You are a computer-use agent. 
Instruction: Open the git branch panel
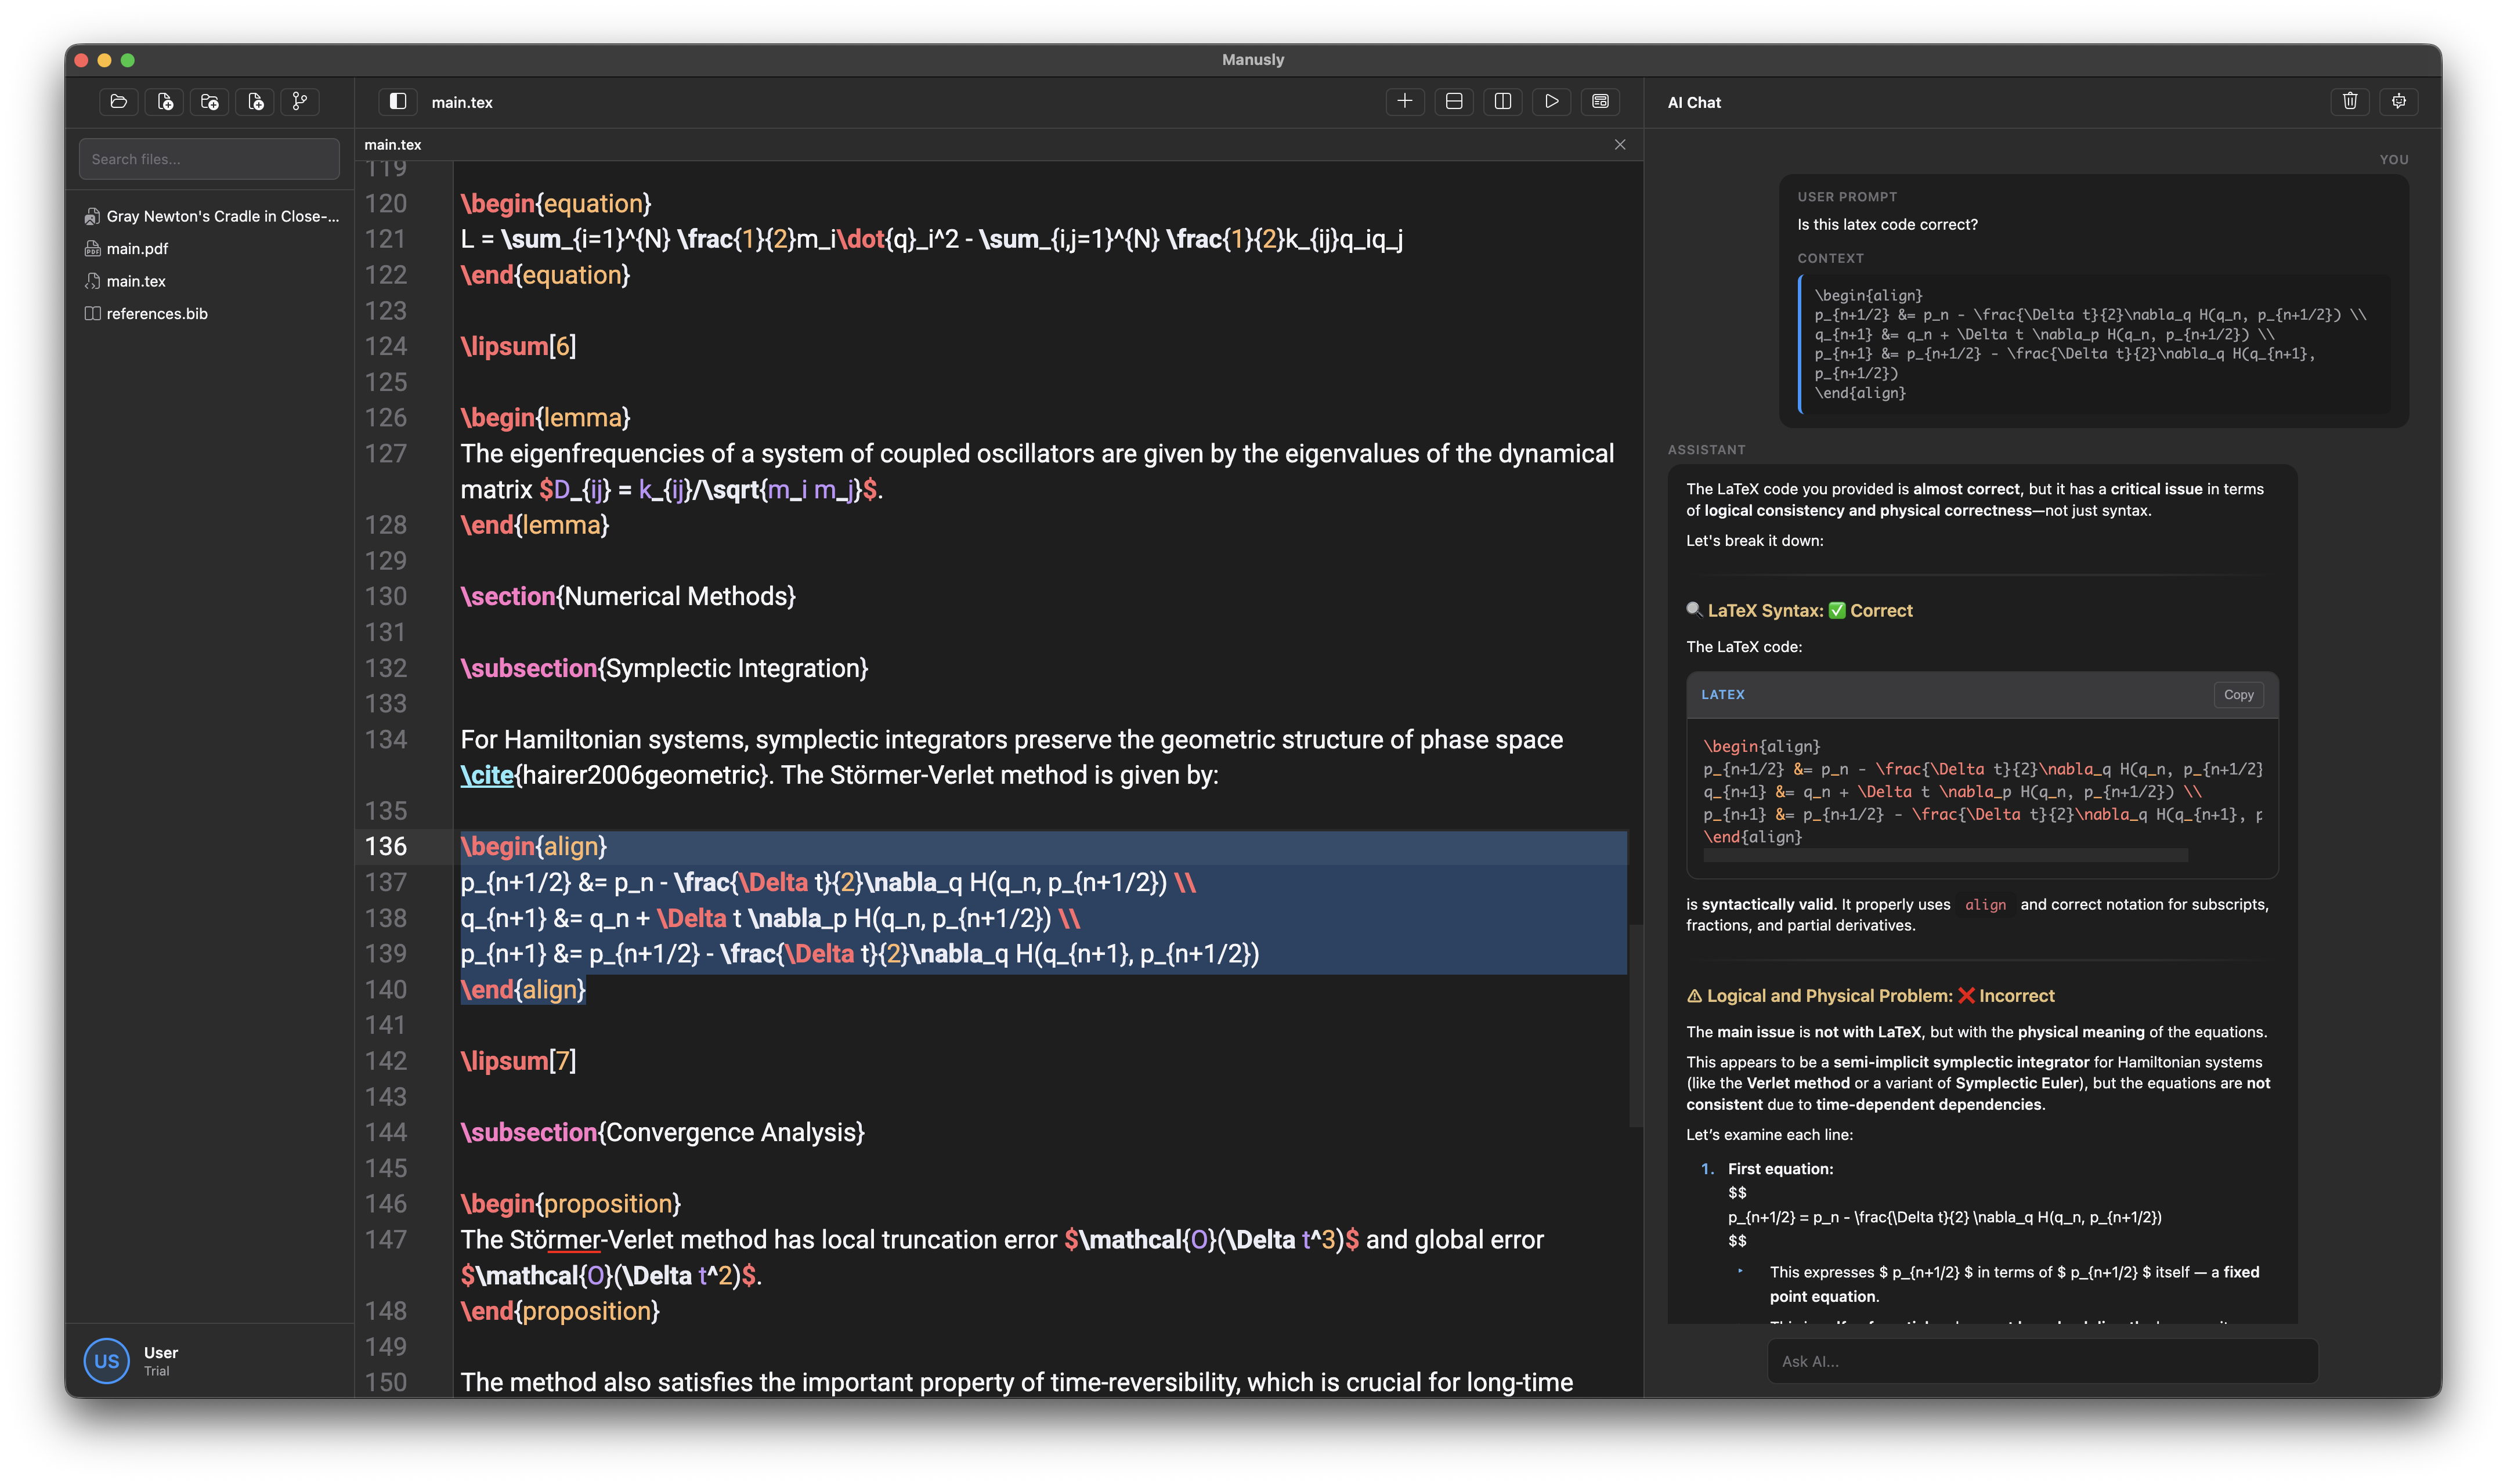[299, 101]
